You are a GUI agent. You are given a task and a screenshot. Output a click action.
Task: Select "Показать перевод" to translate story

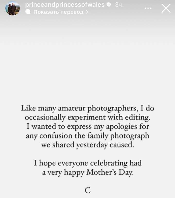[58, 12]
